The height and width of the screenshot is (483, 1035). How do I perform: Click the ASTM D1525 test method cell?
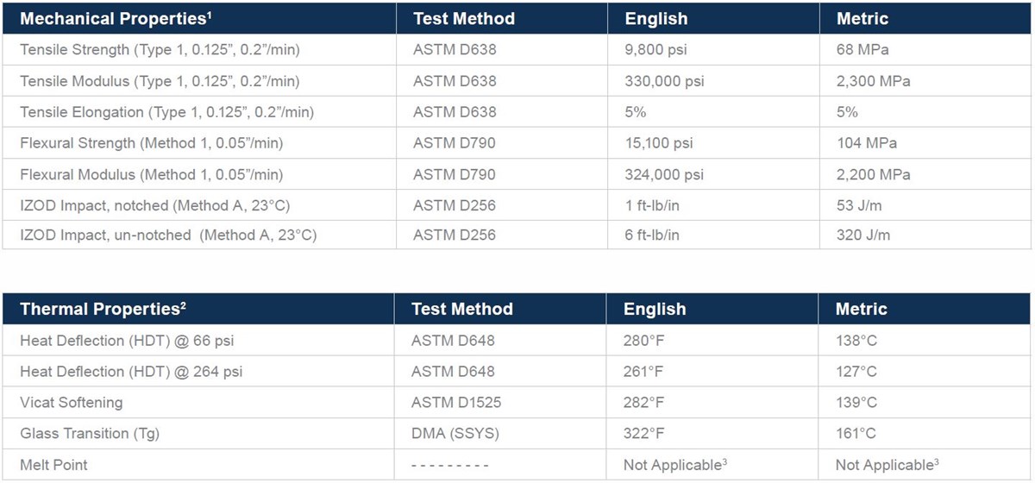click(x=456, y=403)
